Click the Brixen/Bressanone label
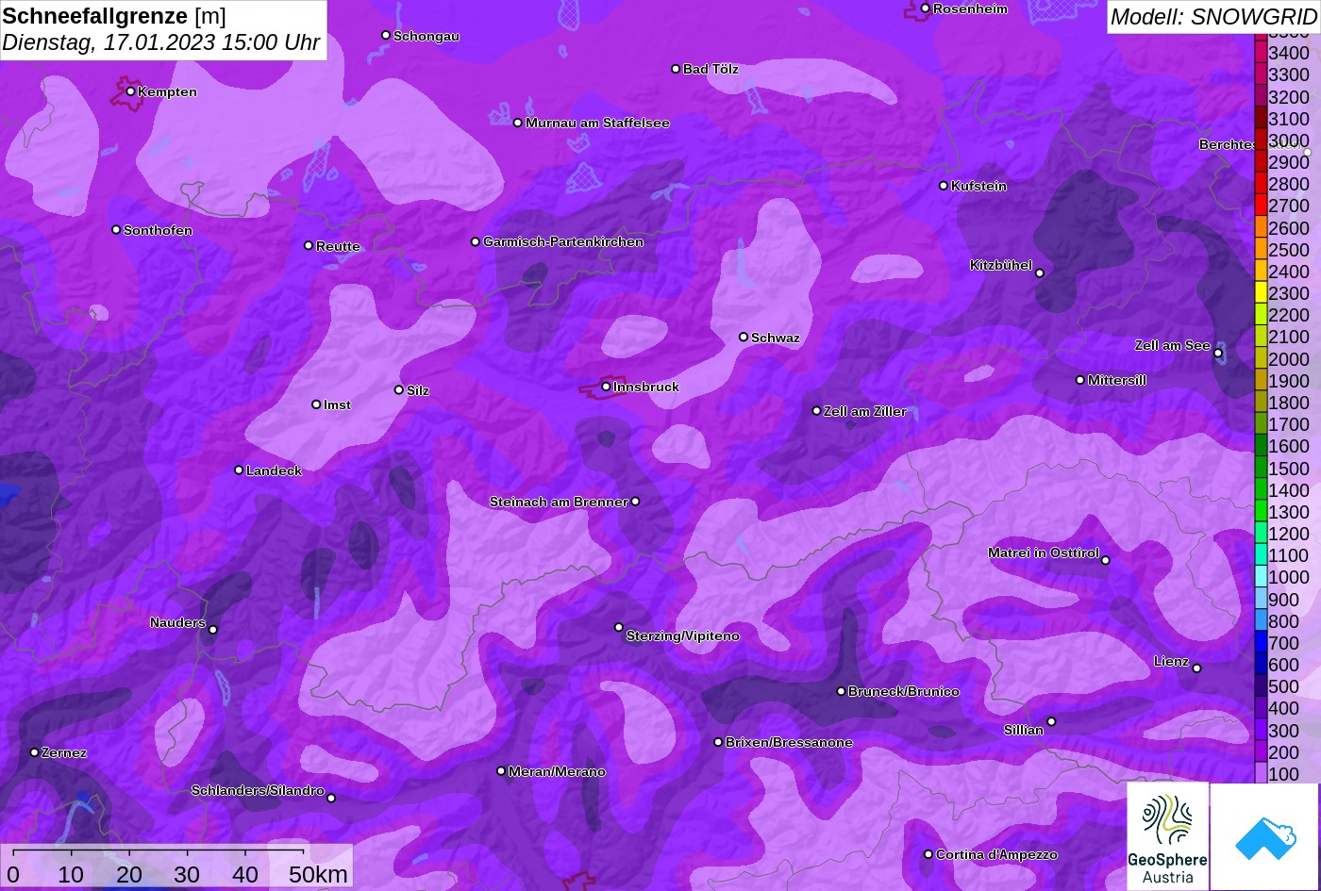Viewport: 1321px width, 891px height. coord(789,743)
